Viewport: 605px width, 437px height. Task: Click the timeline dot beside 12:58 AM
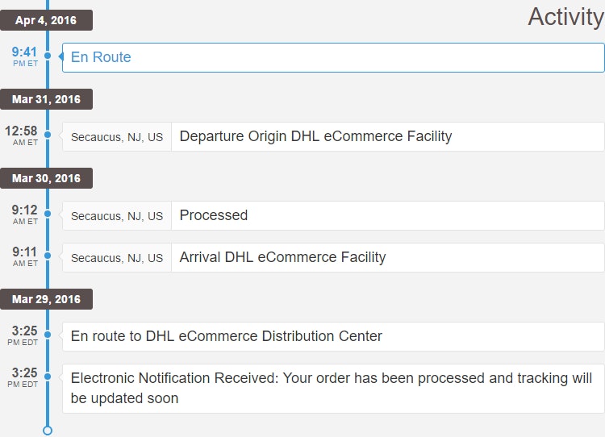click(48, 135)
